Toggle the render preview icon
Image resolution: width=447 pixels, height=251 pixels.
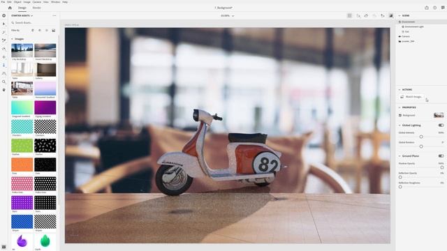tap(391, 15)
